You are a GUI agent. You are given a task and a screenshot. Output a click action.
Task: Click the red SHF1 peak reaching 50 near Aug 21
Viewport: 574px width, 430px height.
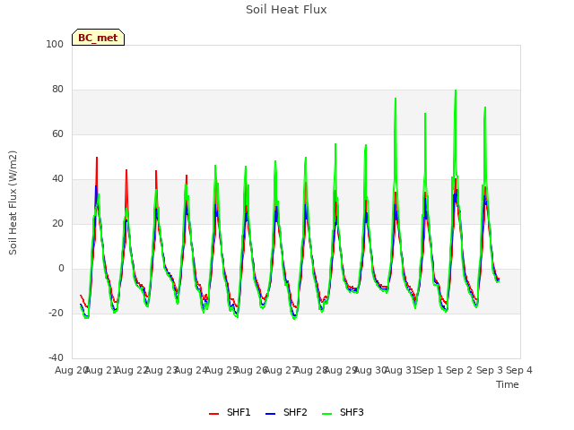pyautogui.click(x=97, y=158)
